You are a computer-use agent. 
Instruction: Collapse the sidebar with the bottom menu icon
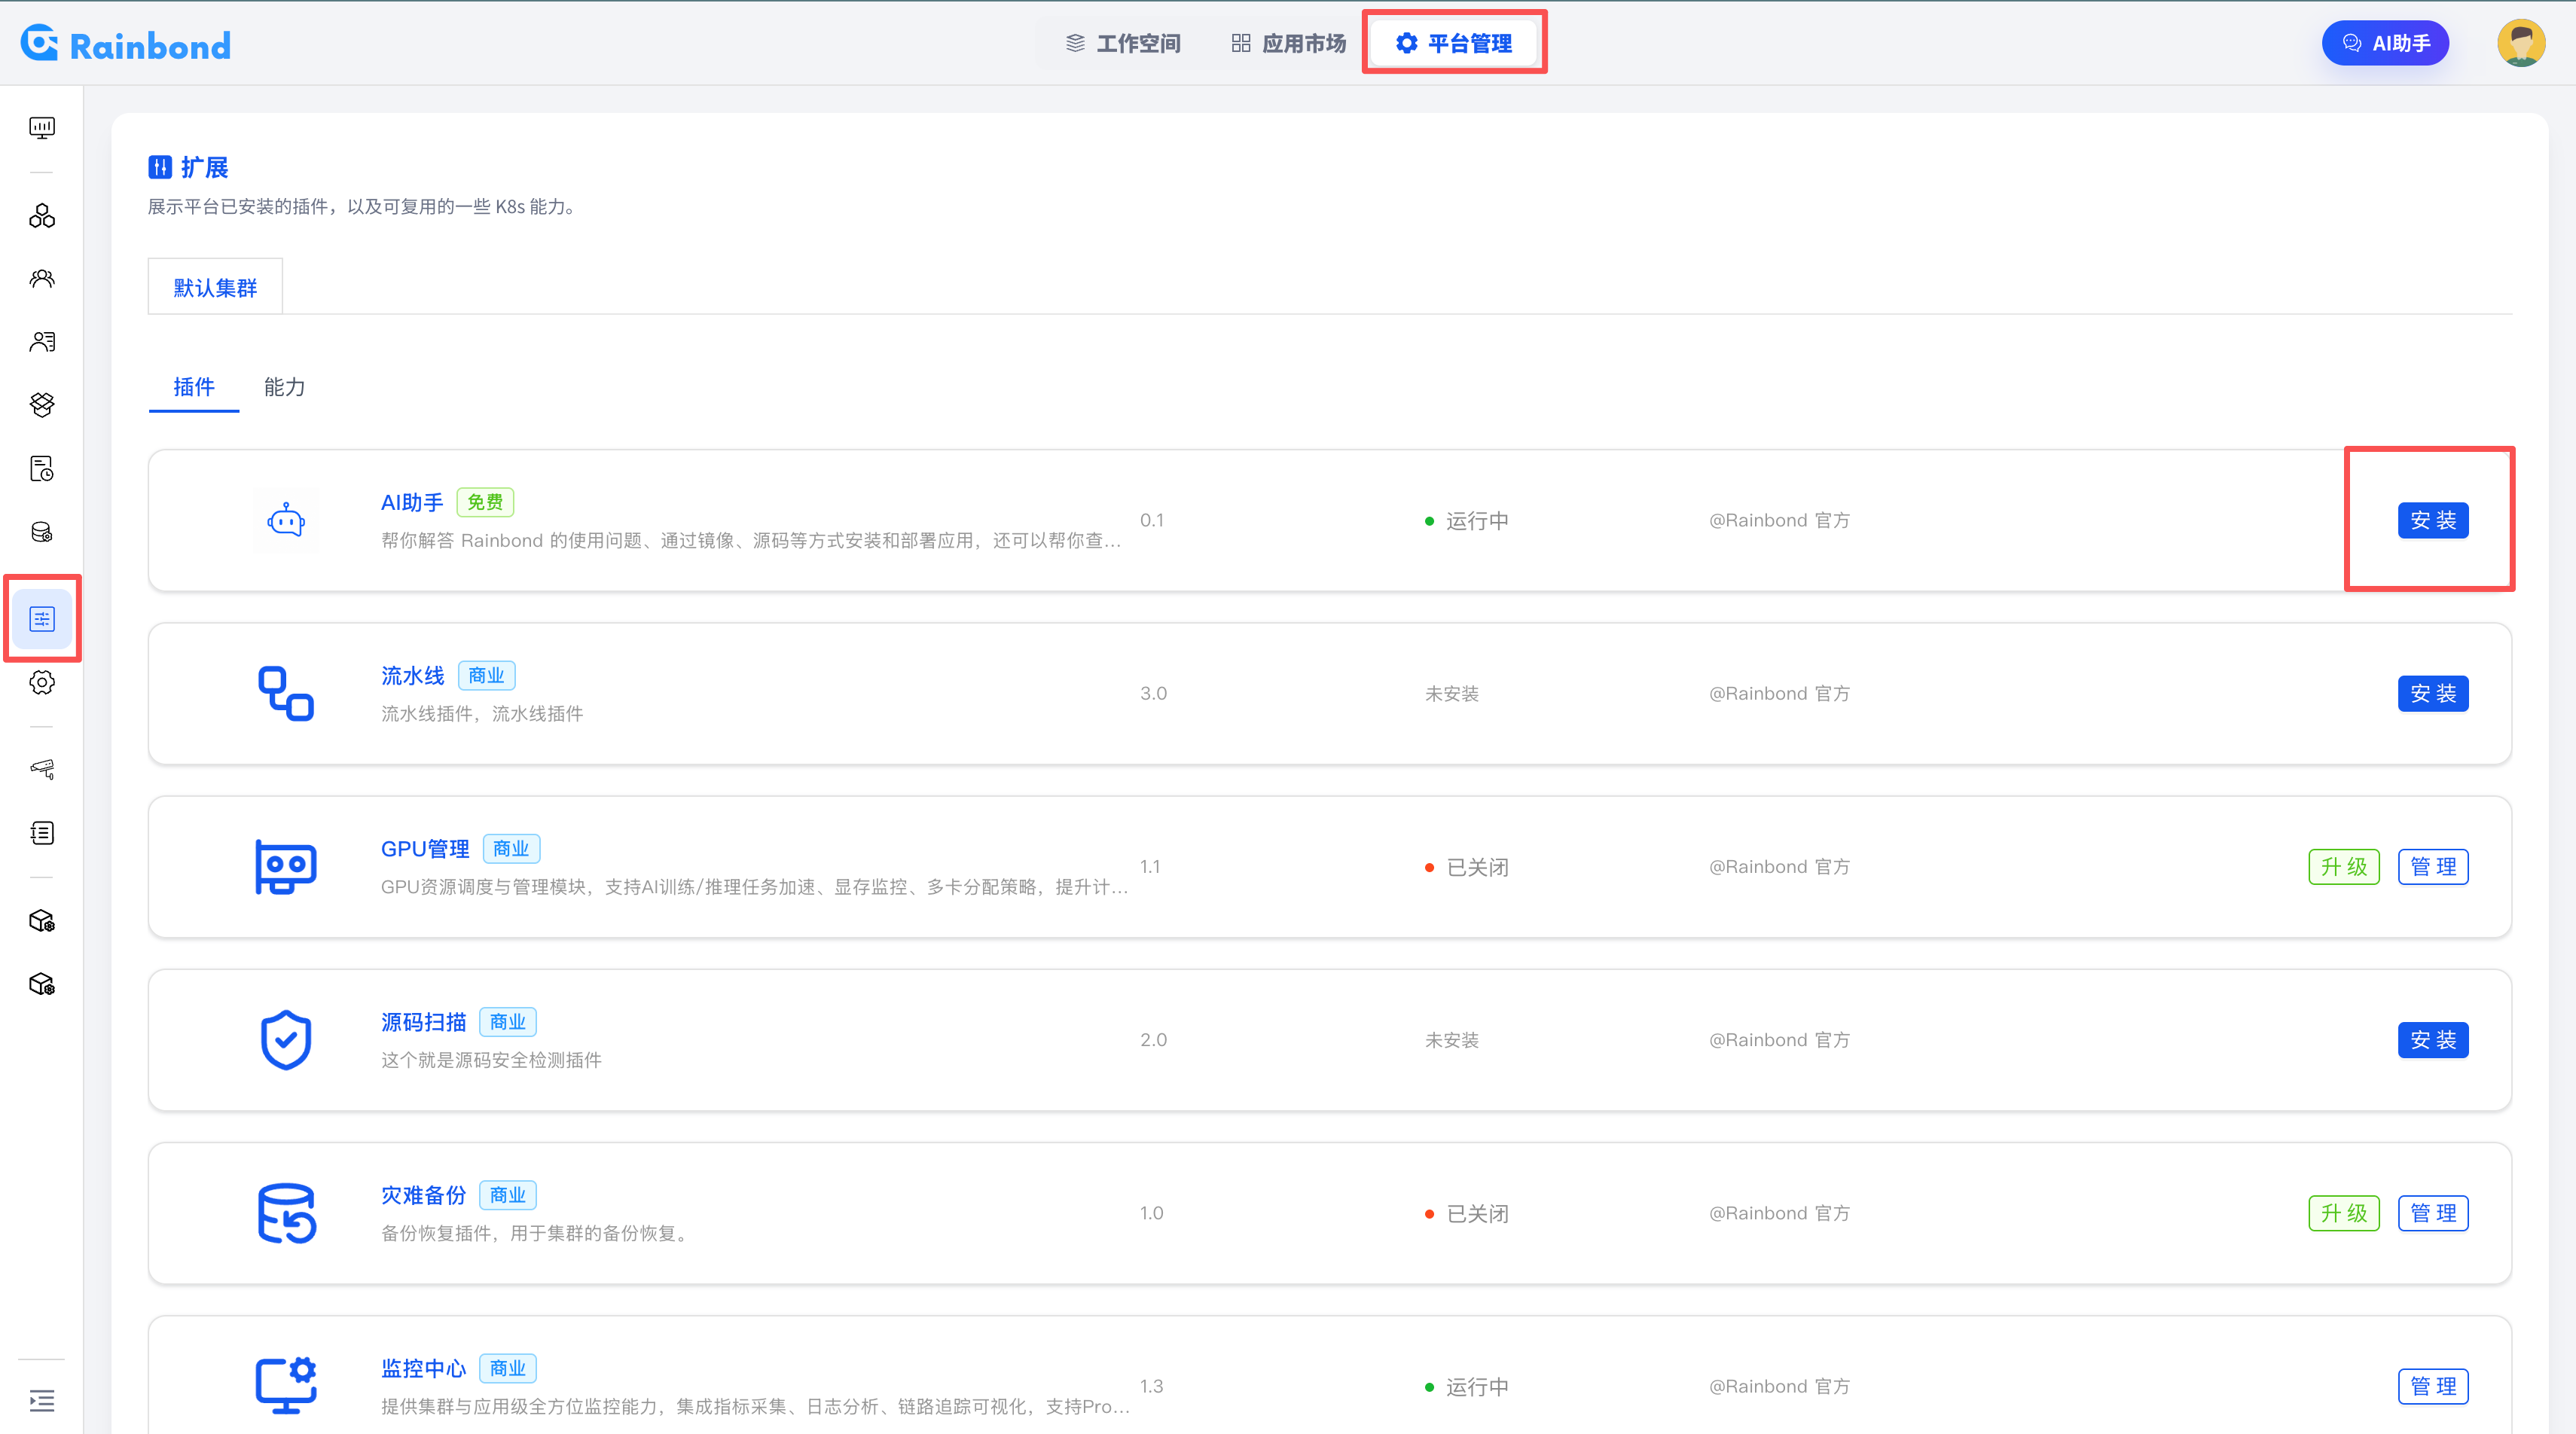pyautogui.click(x=42, y=1400)
